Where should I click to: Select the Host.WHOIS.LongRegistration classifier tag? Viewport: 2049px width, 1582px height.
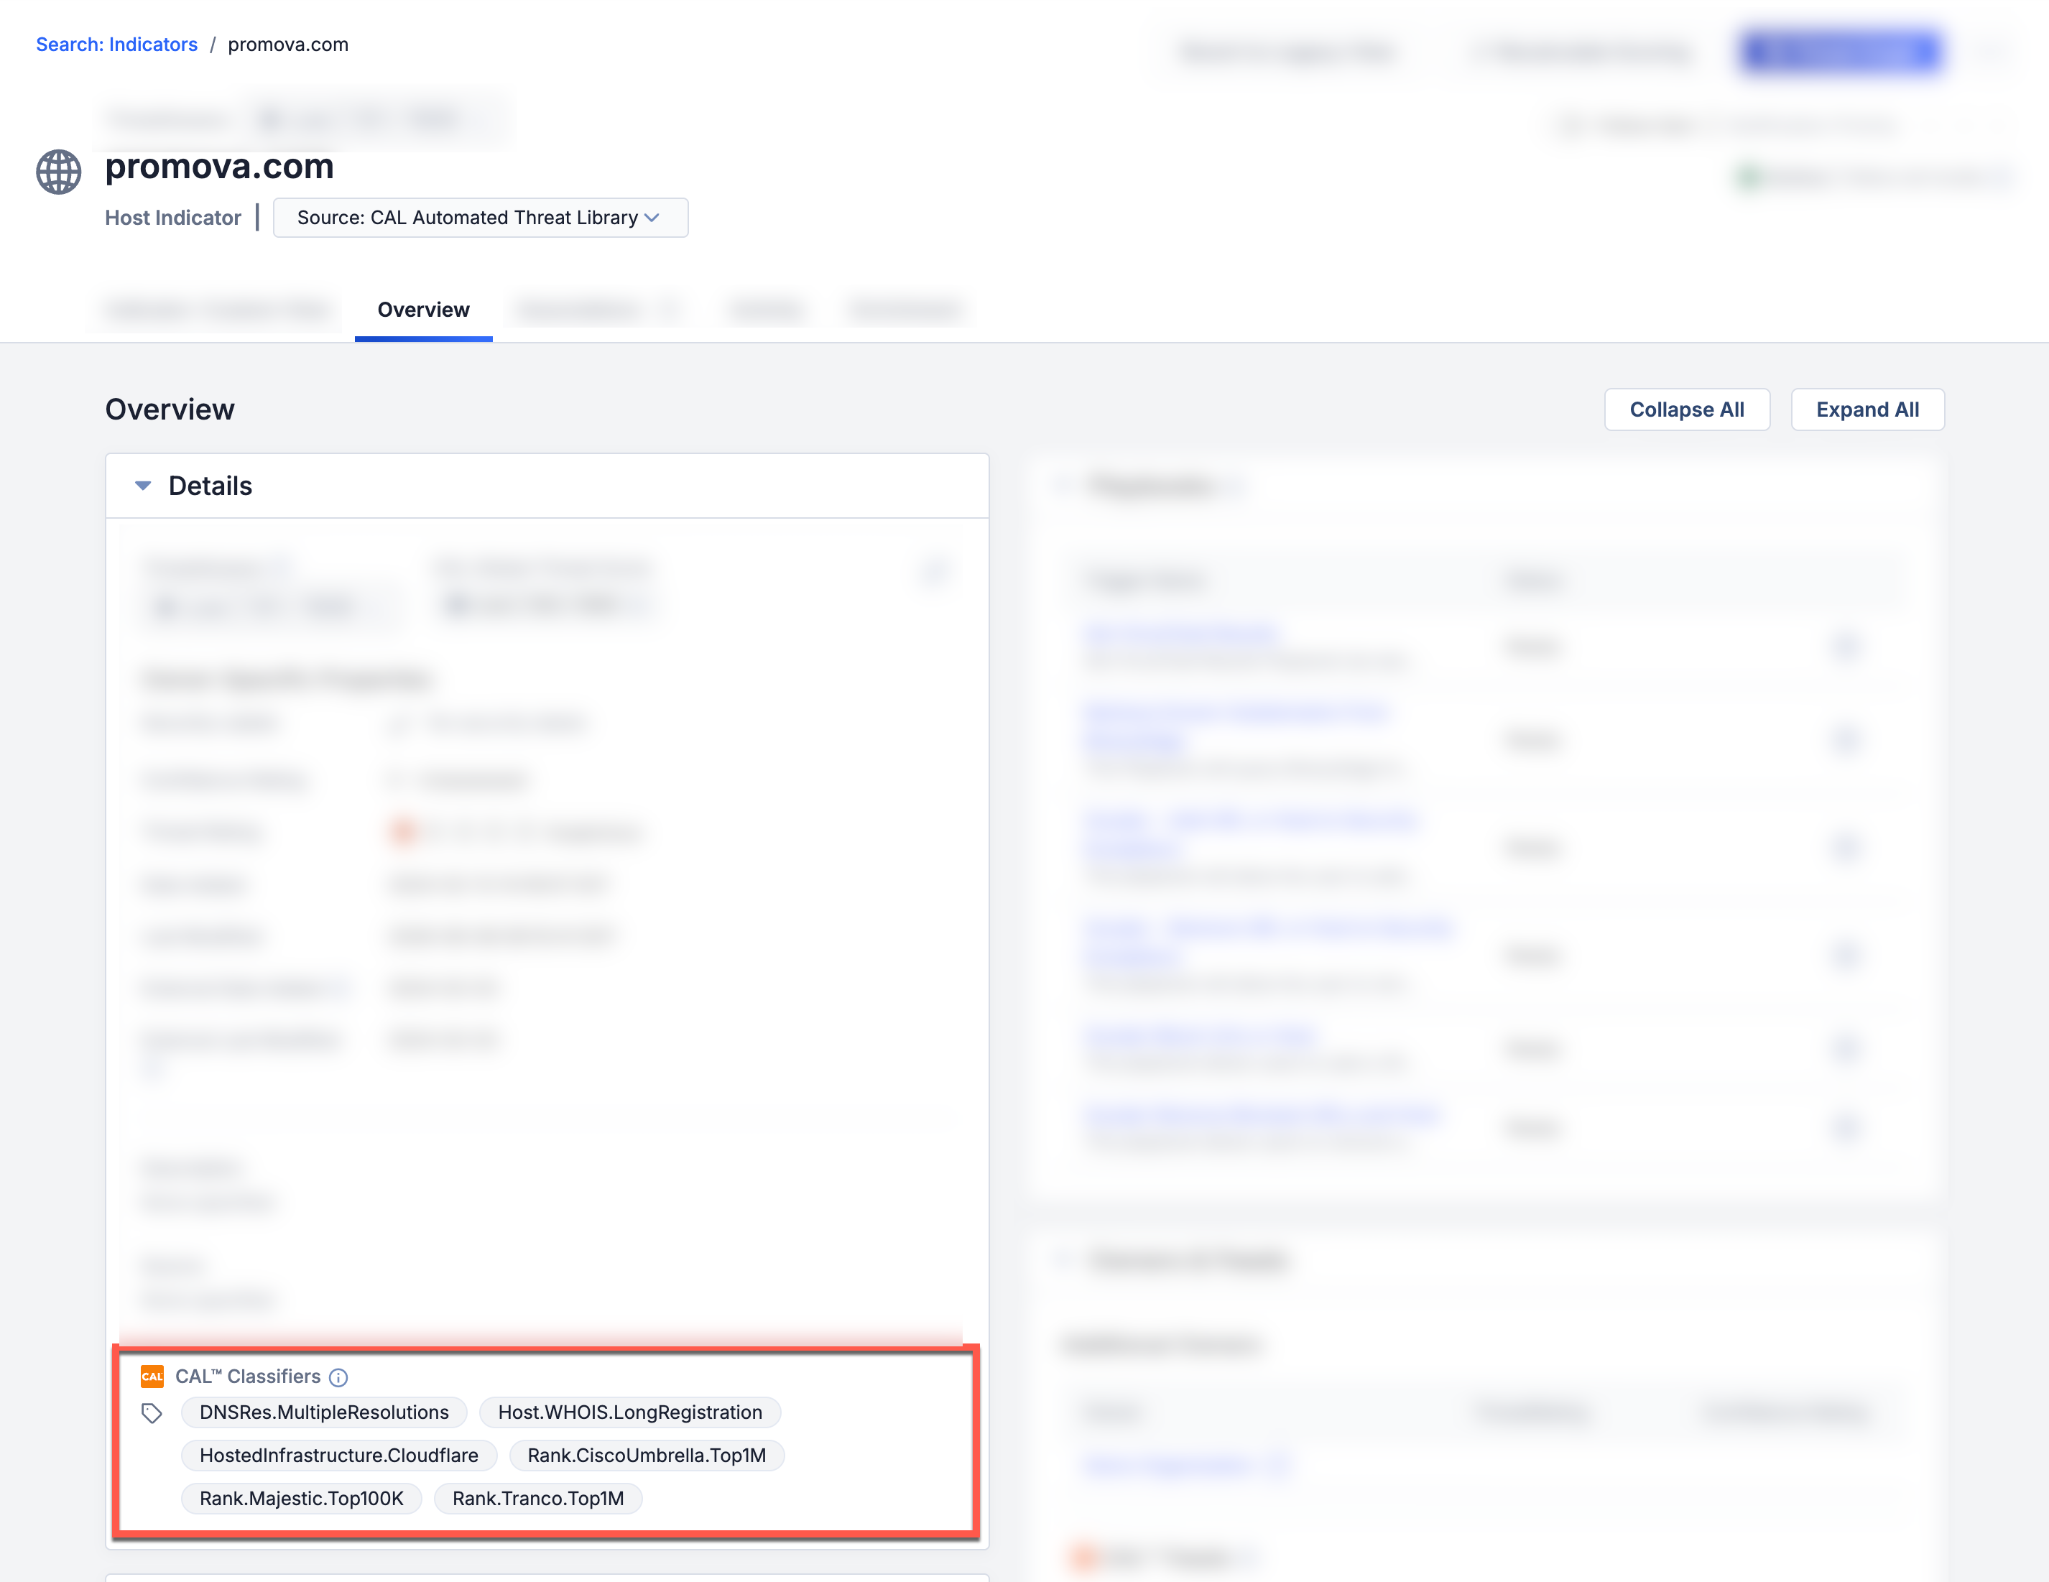[x=629, y=1412]
